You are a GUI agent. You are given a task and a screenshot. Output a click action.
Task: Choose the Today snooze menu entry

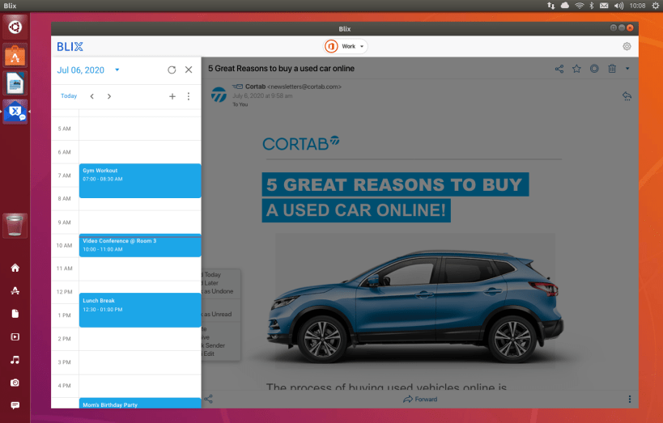212,274
